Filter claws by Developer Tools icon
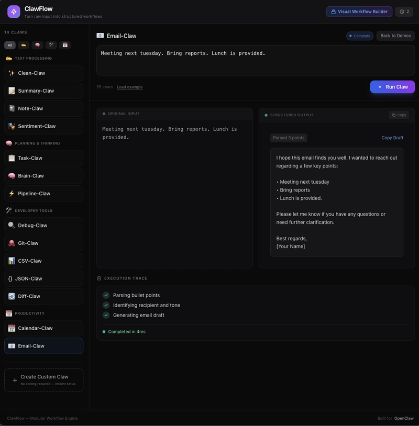This screenshot has width=419, height=426. [51, 45]
